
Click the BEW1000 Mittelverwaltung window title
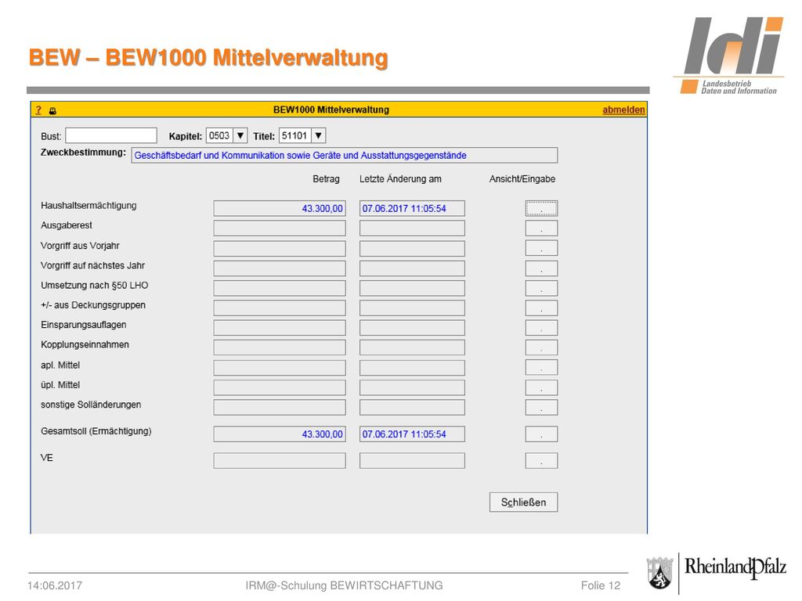(x=331, y=110)
